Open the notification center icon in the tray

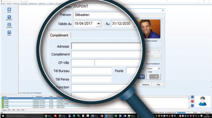click(202, 116)
